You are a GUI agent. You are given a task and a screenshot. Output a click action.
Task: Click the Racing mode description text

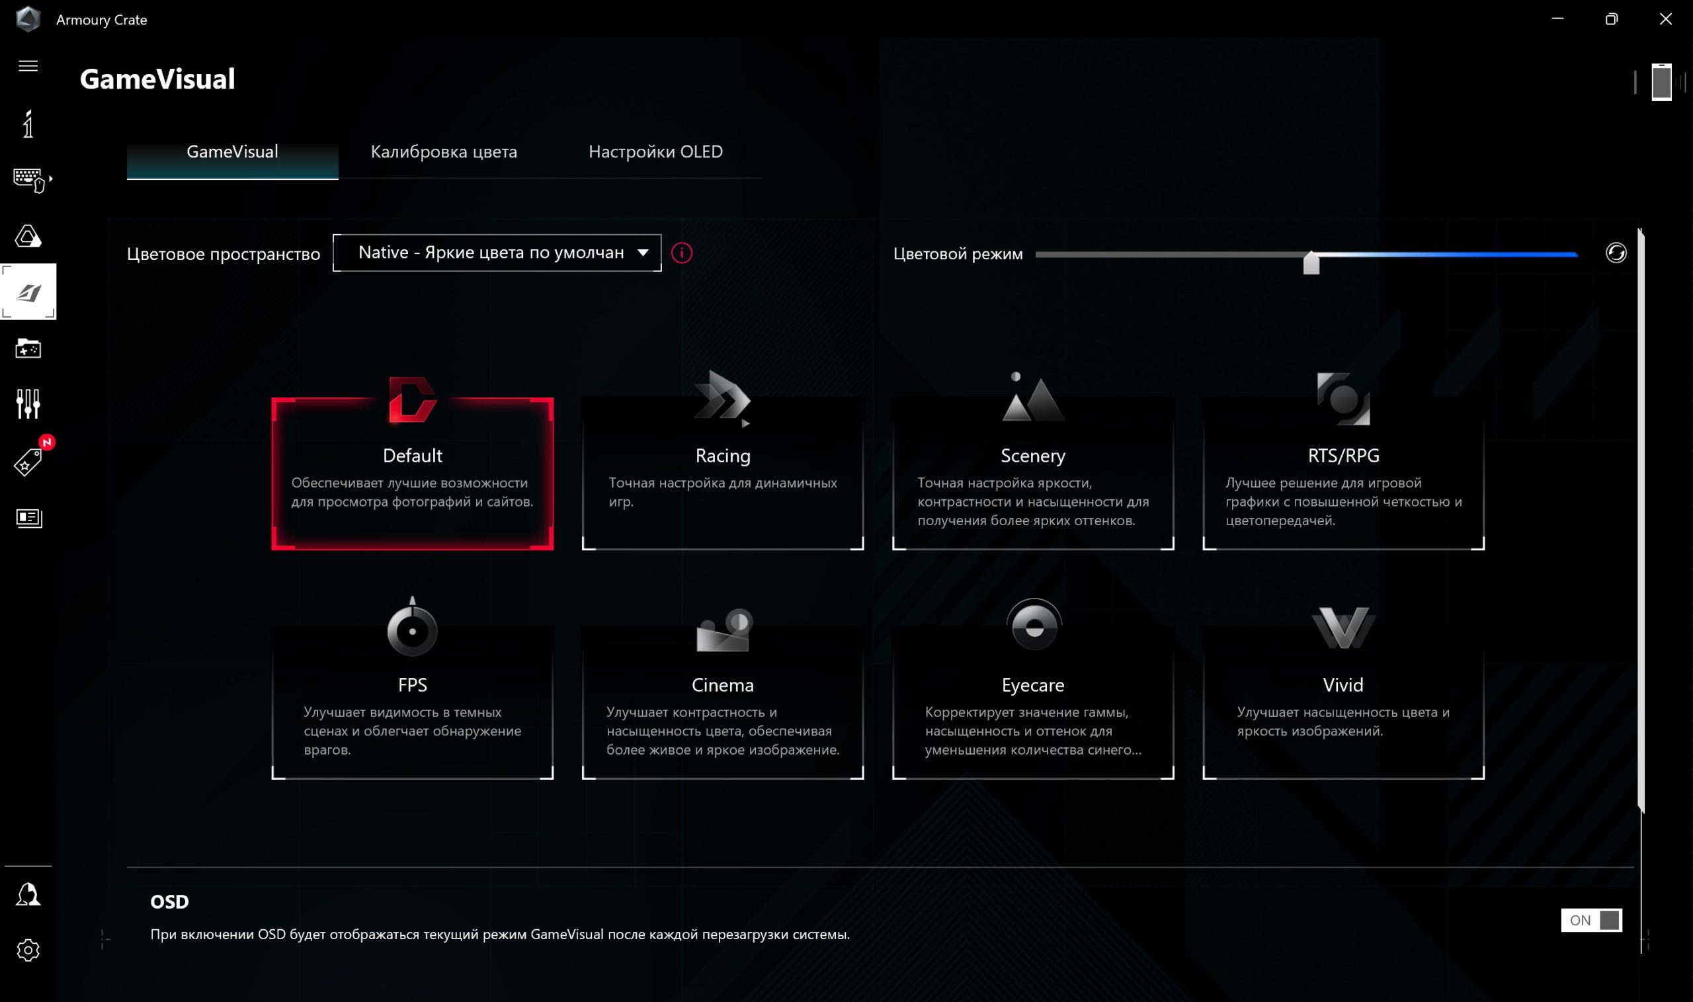[x=722, y=492]
